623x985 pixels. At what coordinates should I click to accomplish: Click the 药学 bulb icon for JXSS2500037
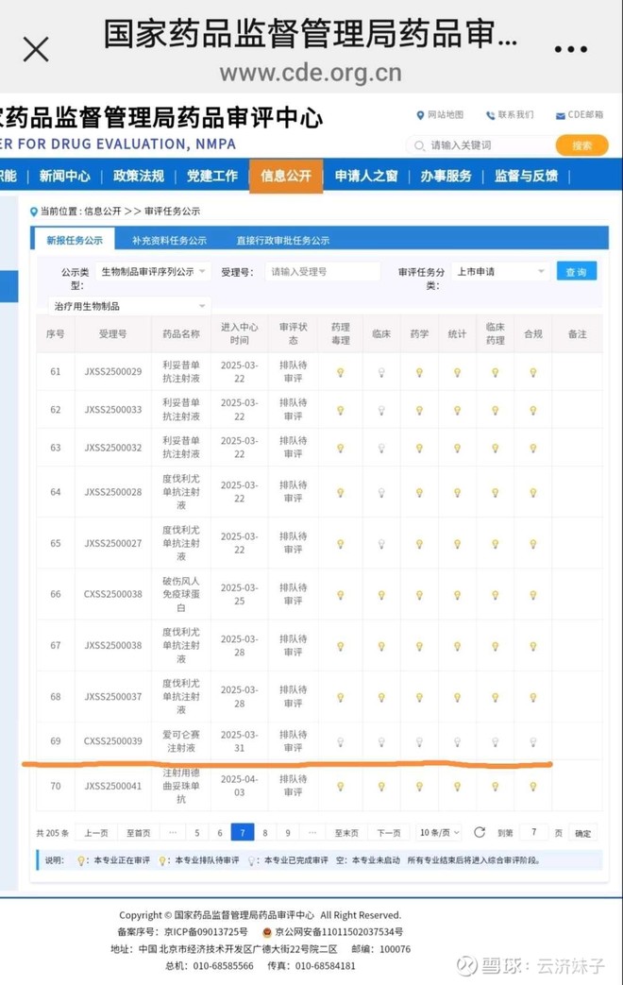point(419,697)
